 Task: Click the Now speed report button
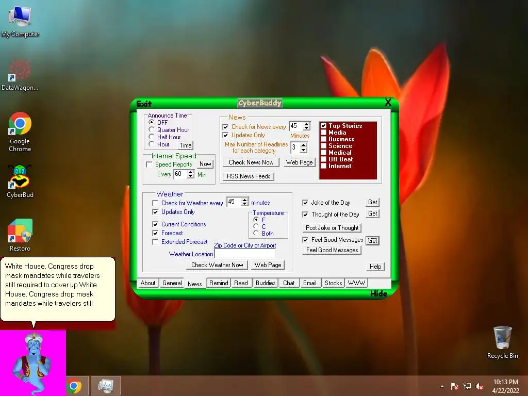pyautogui.click(x=205, y=164)
